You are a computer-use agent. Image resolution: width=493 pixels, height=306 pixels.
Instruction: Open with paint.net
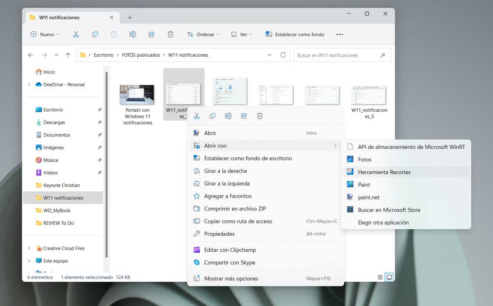pyautogui.click(x=406, y=197)
